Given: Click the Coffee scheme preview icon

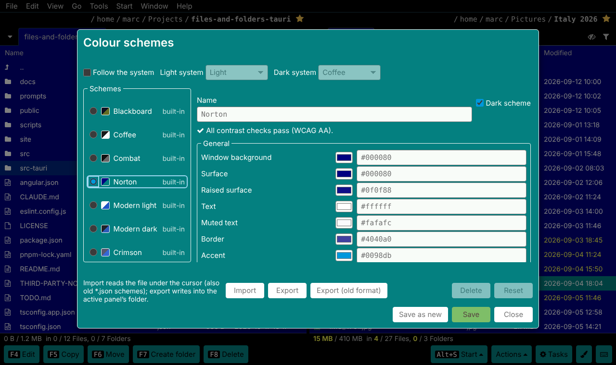Looking at the screenshot, I should [x=105, y=135].
